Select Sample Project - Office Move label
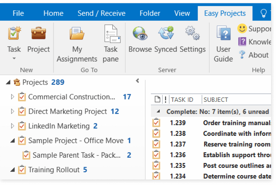This screenshot has height=185, width=276. click(76, 141)
